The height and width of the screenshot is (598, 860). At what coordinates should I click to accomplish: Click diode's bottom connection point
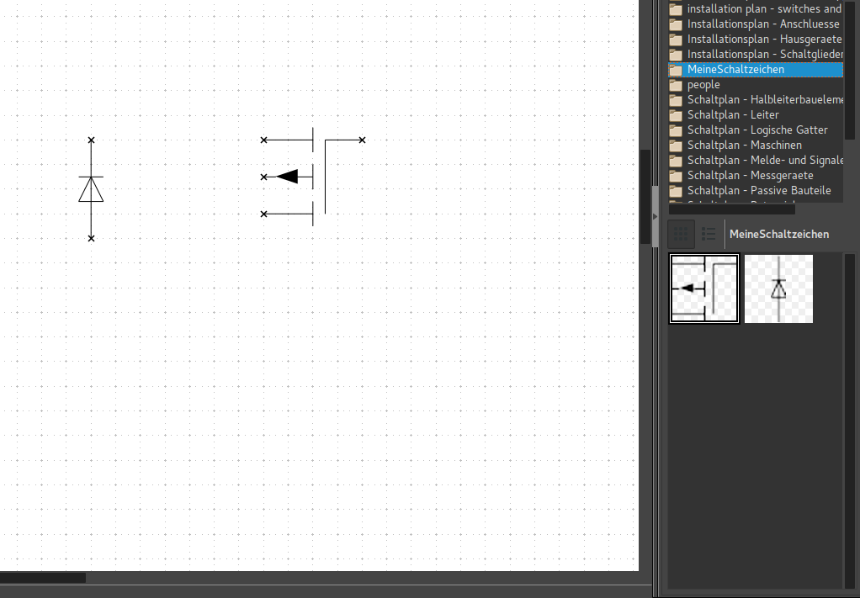(x=91, y=238)
